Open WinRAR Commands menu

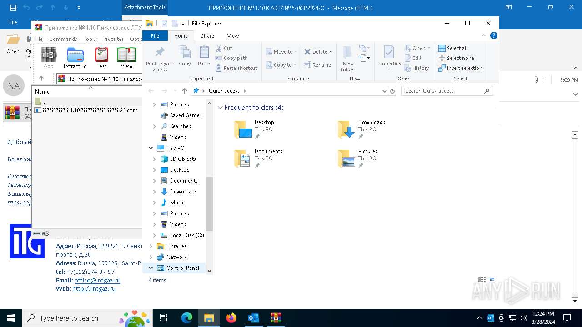63,39
